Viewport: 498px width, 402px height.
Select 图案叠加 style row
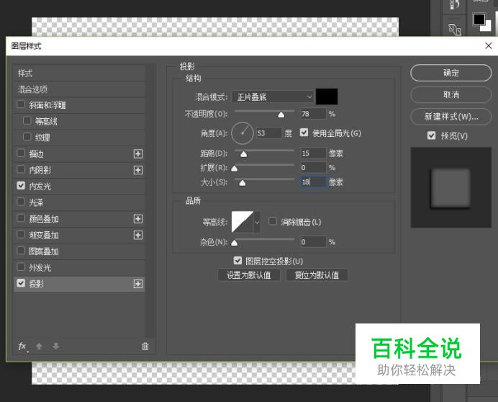point(79,251)
